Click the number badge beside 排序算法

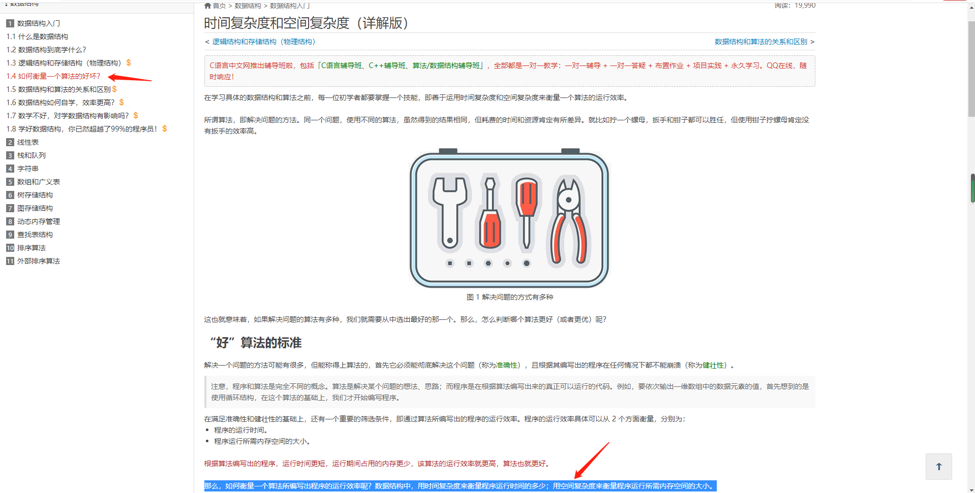tap(10, 248)
